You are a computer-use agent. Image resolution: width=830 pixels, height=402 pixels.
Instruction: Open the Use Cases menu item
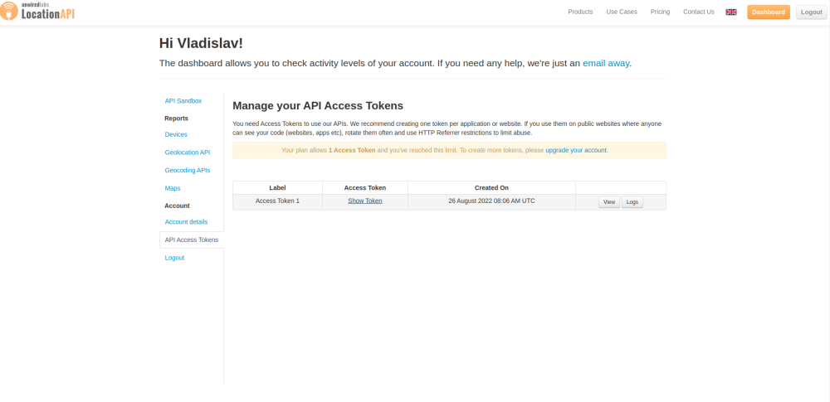tap(622, 12)
